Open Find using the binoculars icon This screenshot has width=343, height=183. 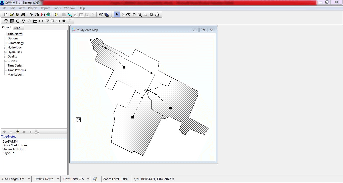click(x=37, y=14)
